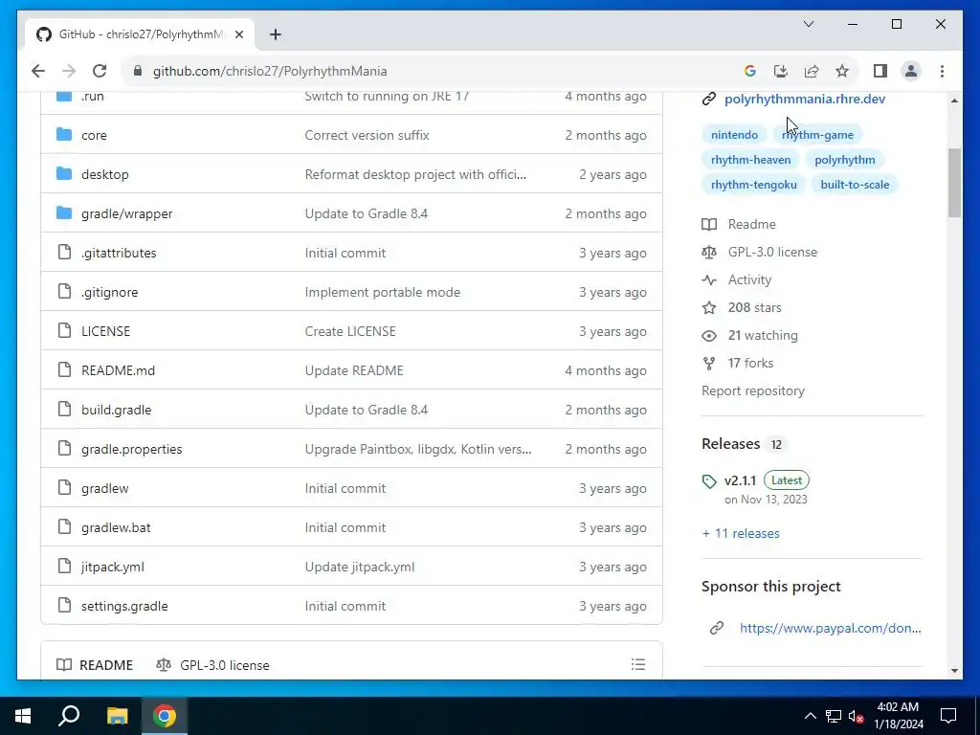
Task: Share this page icon
Action: pyautogui.click(x=812, y=71)
